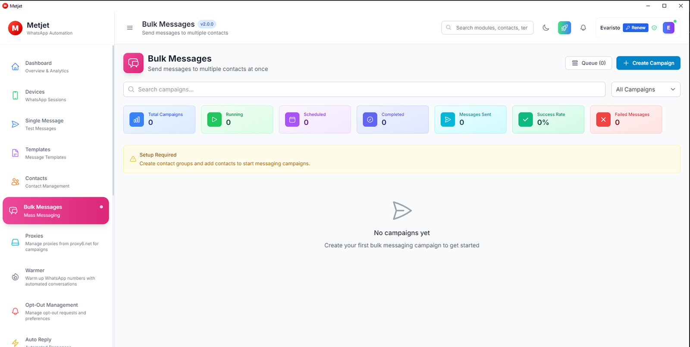Click the Scheduled calendar icon
Image resolution: width=690 pixels, height=347 pixels.
(292, 119)
